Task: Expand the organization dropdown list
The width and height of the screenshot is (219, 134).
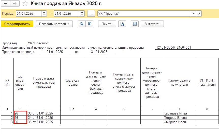Action: coord(193,13)
